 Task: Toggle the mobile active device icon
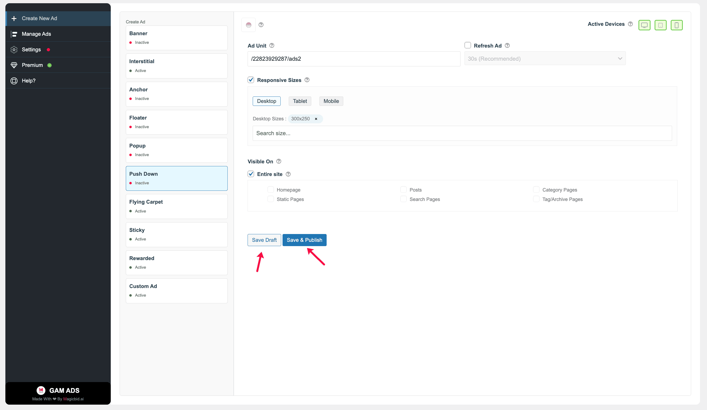(676, 25)
